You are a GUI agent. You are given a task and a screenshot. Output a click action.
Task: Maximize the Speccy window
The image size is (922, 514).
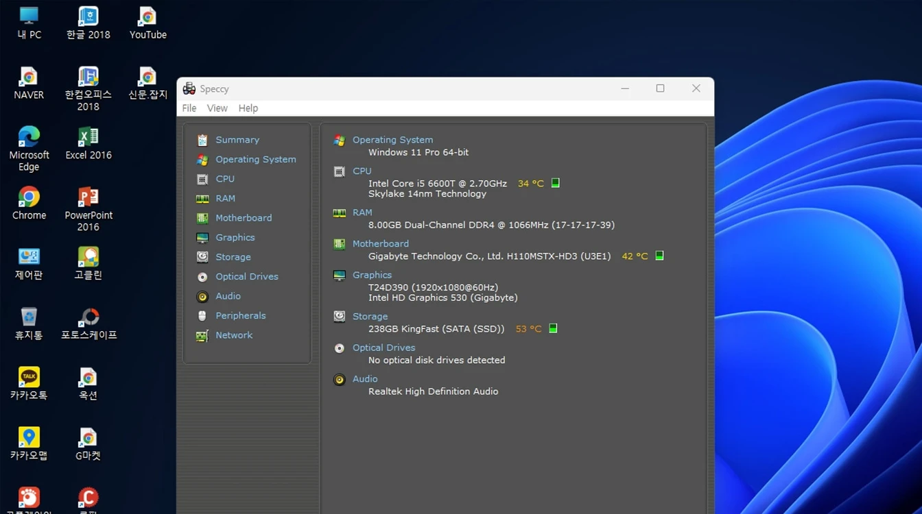pos(660,88)
